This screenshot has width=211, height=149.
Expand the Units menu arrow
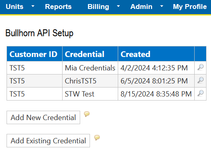(x=33, y=6)
